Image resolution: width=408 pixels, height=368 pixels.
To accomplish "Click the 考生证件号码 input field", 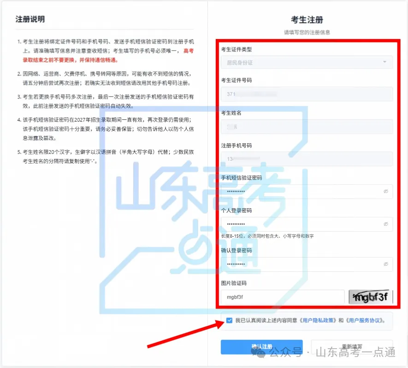I will [x=307, y=94].
